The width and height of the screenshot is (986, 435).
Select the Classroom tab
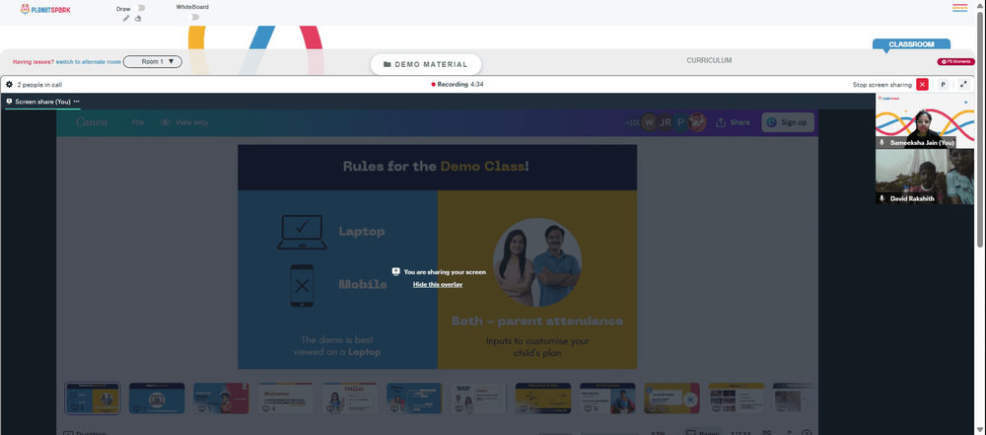point(911,44)
